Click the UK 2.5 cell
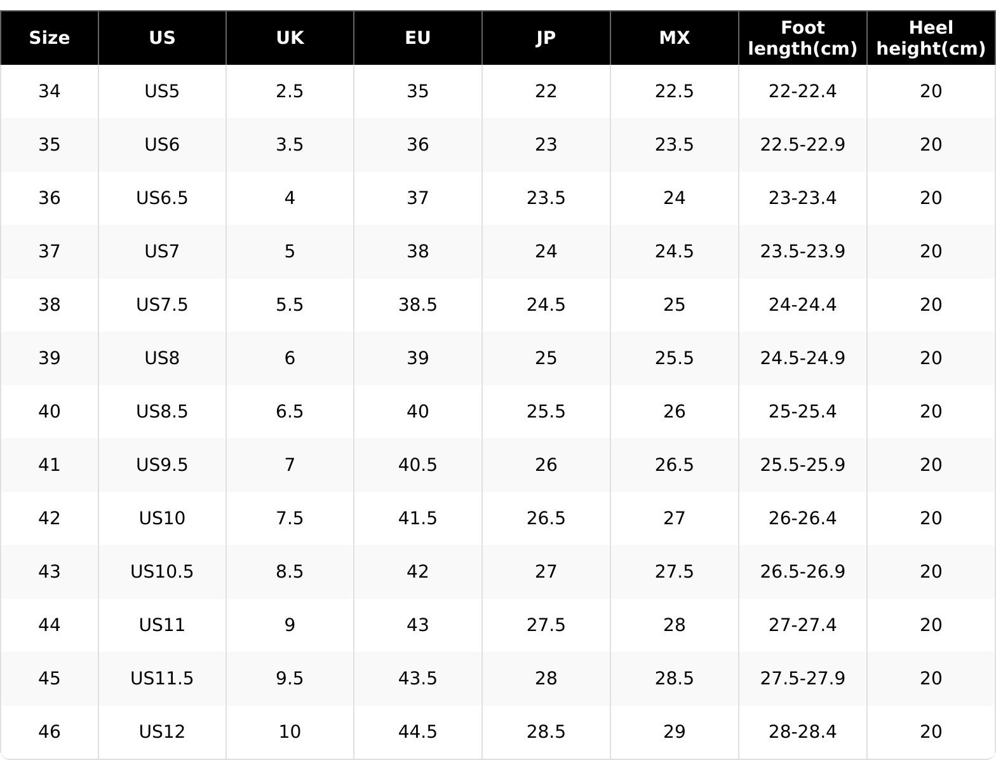The height and width of the screenshot is (760, 996). (290, 92)
